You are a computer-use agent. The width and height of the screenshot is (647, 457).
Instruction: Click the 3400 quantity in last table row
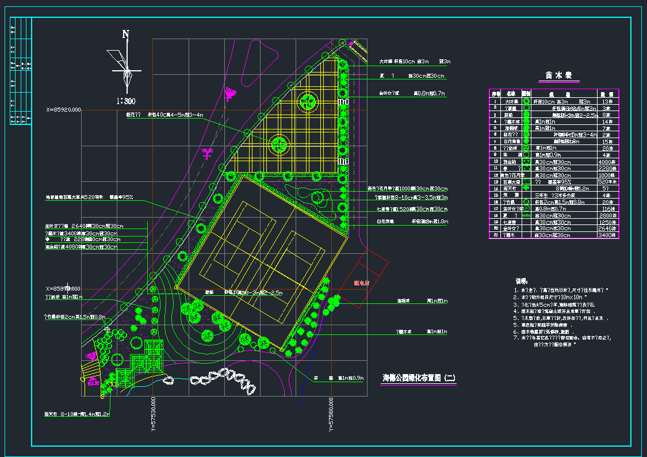coord(607,235)
